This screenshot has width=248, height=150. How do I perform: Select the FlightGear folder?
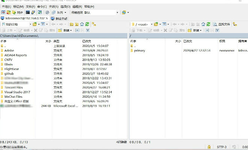[x=12, y=69]
